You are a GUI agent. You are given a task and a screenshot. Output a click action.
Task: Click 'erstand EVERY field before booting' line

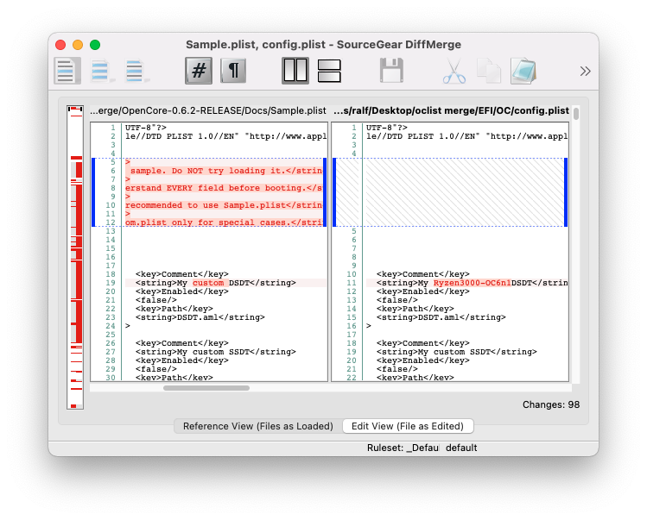[224, 188]
